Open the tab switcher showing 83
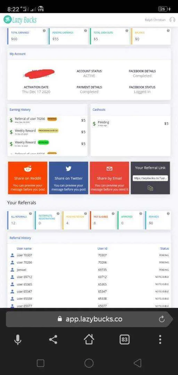The height and width of the screenshot is (375, 178). (124, 339)
